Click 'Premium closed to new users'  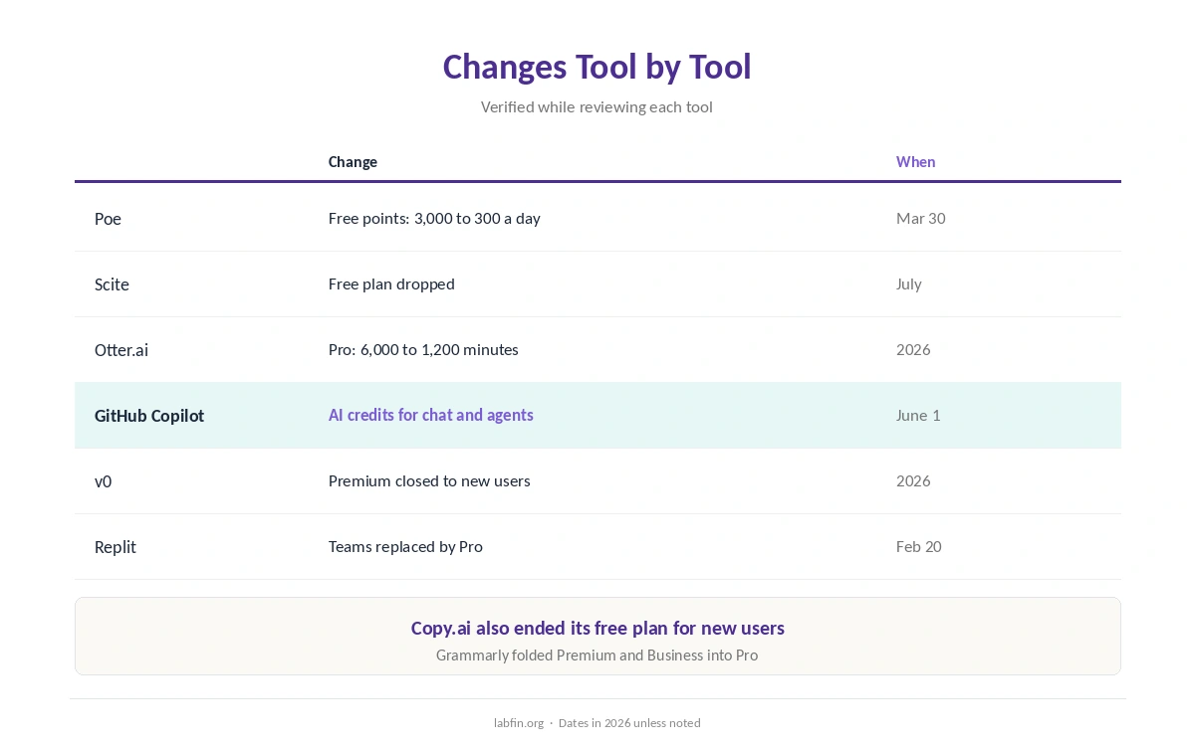tap(429, 480)
